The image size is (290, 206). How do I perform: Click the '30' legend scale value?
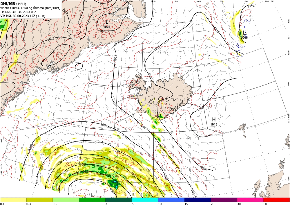(239, 204)
